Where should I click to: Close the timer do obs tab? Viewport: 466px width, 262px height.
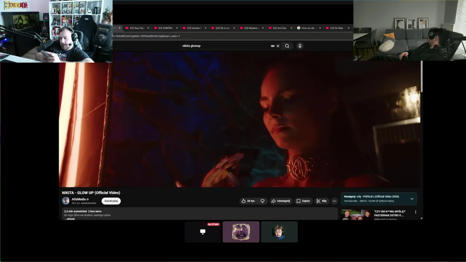coord(320,28)
